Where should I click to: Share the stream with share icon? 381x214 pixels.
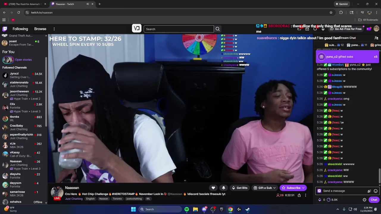[299, 195]
